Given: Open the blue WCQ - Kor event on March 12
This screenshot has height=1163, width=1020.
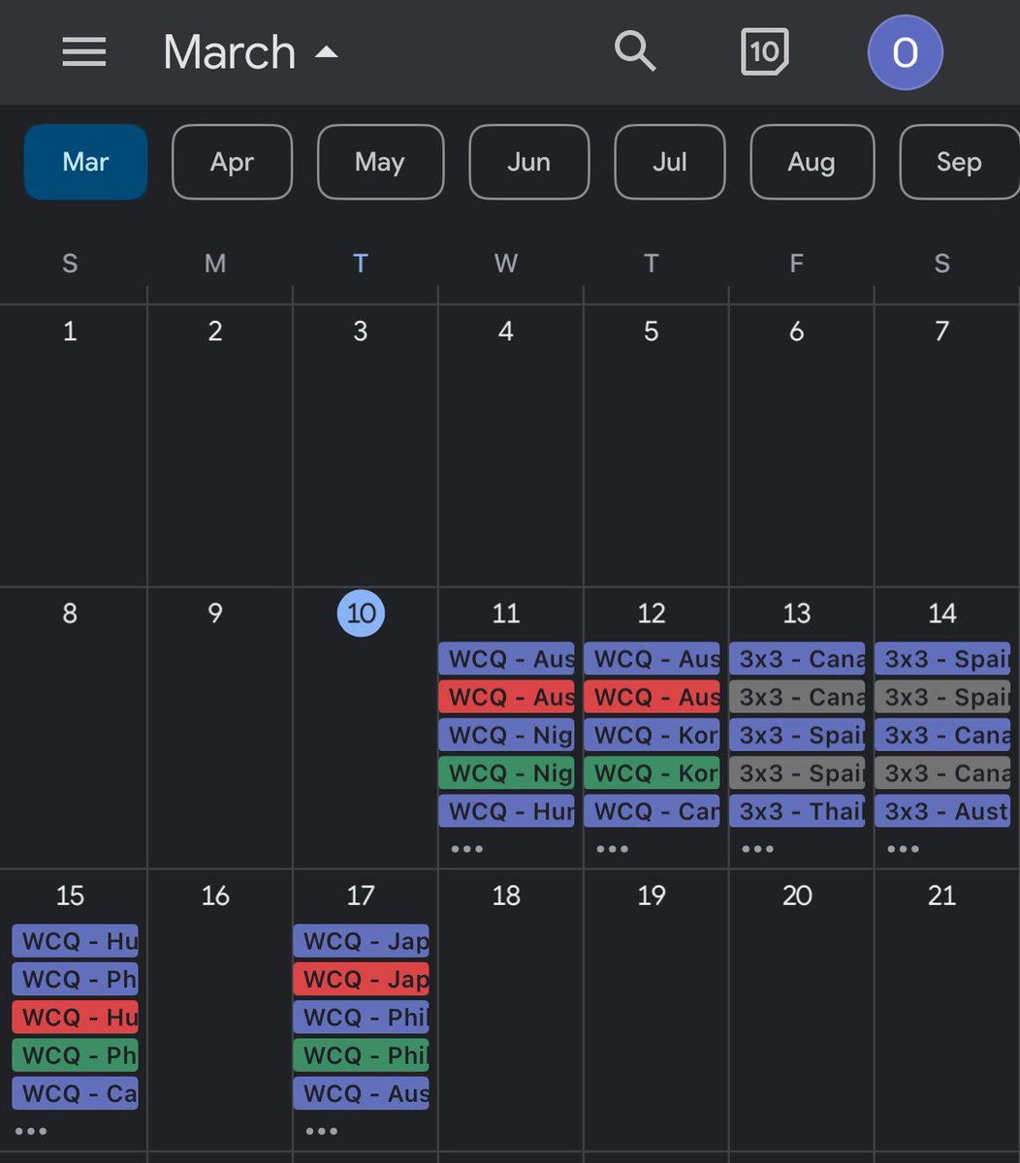Looking at the screenshot, I should (652, 735).
